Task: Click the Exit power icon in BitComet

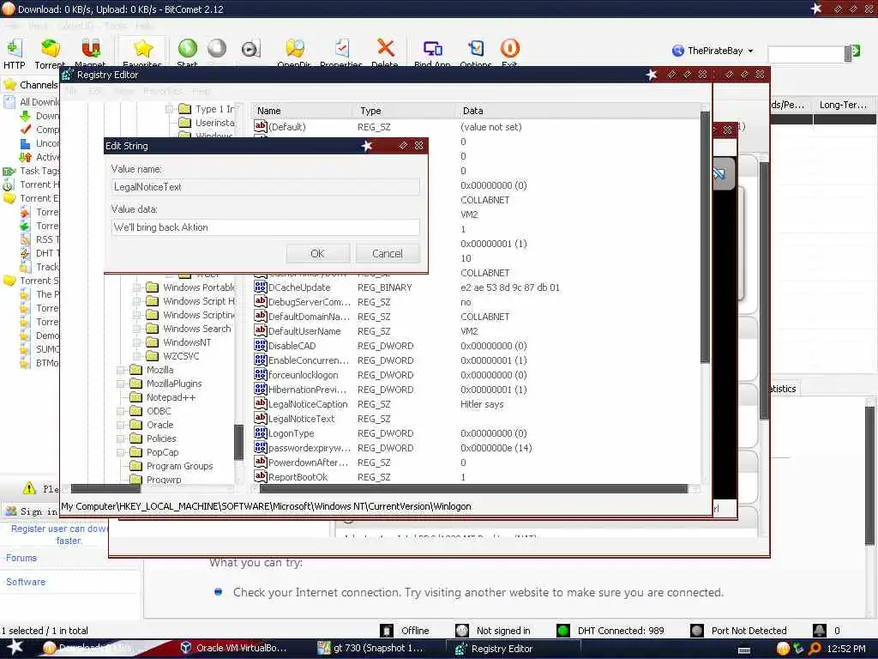Action: [509, 48]
